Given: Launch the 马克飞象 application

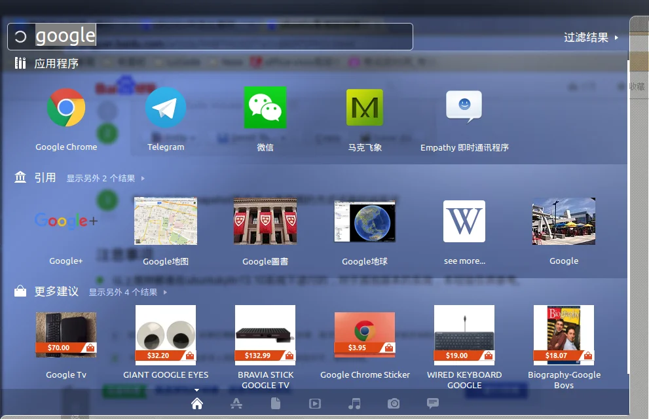Looking at the screenshot, I should pyautogui.click(x=365, y=107).
